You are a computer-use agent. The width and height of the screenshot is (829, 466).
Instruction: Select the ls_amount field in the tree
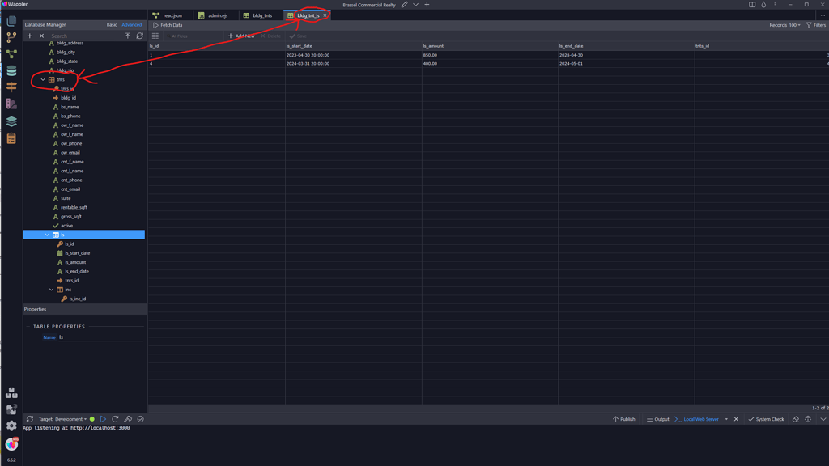[x=75, y=262]
